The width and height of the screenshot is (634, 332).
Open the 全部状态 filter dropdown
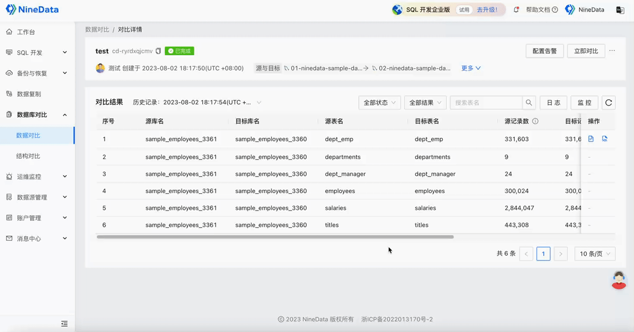pos(380,103)
